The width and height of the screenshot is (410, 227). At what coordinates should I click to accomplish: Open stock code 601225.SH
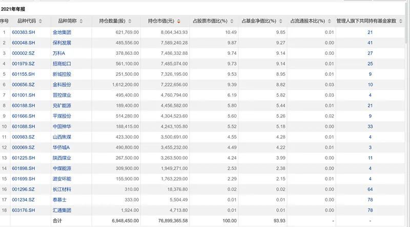tap(23, 158)
